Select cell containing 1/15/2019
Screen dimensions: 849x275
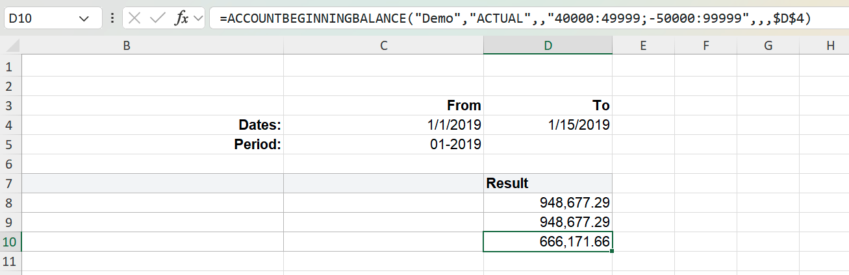coord(548,125)
